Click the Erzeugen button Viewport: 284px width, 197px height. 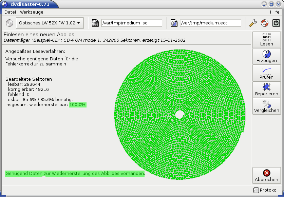click(267, 57)
